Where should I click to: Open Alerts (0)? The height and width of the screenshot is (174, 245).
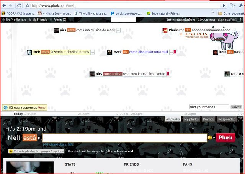60,20
